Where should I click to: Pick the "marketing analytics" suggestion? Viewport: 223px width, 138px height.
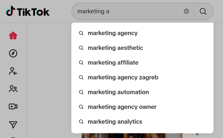pyautogui.click(x=115, y=122)
